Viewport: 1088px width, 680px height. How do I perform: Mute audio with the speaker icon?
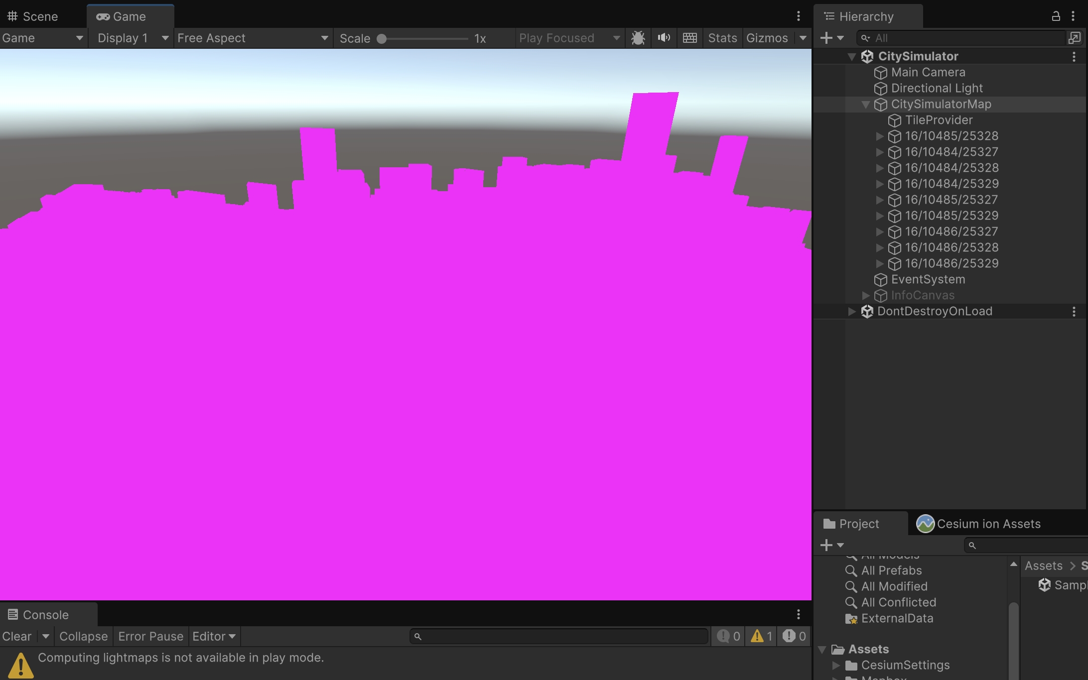pos(664,38)
